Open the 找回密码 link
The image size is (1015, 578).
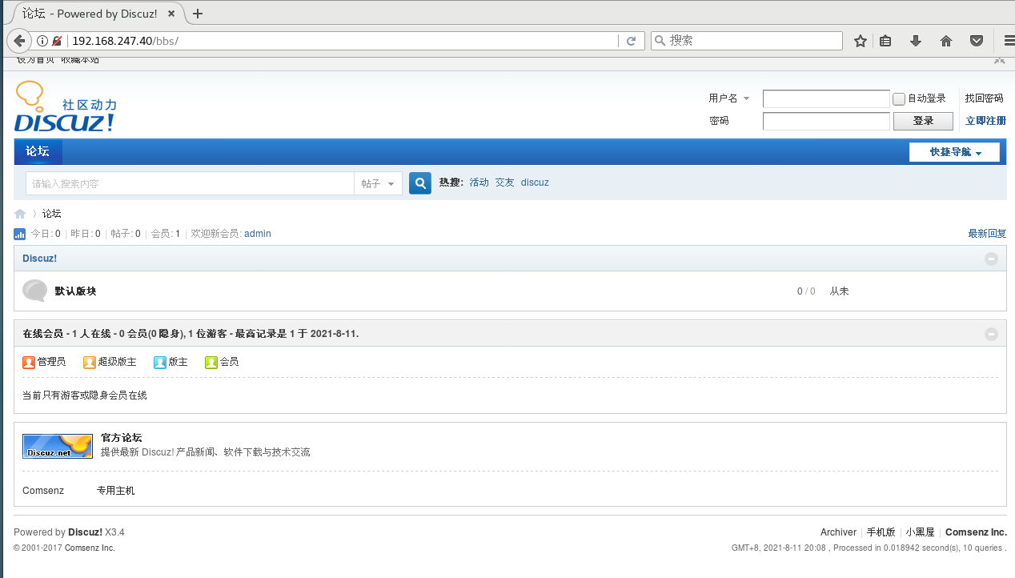(x=984, y=98)
